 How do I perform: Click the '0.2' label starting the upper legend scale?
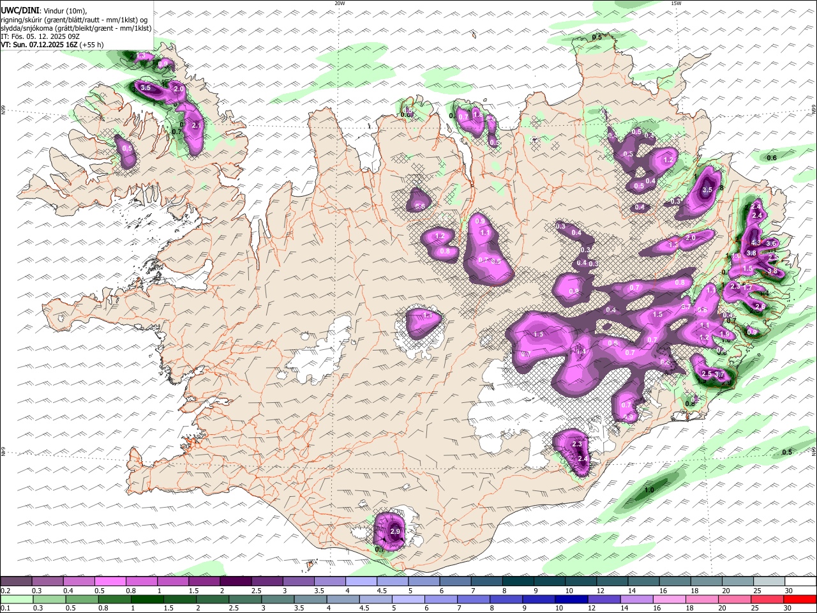tap(5, 591)
